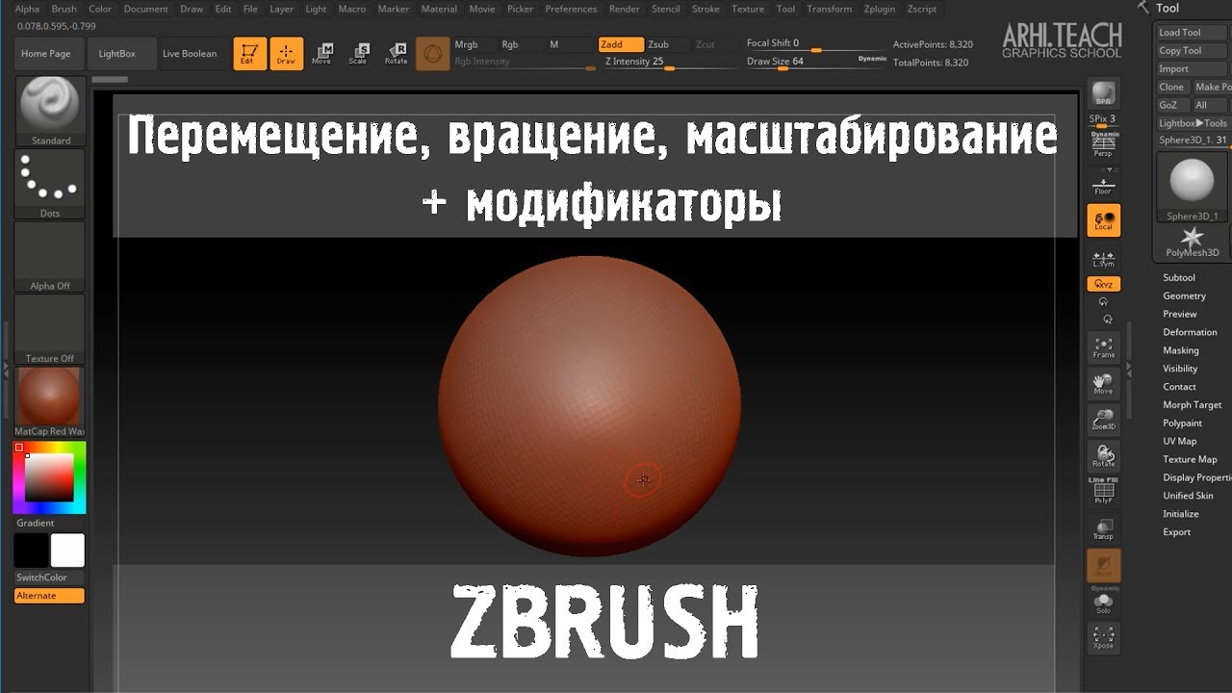The image size is (1232, 693).
Task: Activate the Draw mode button
Action: (286, 54)
